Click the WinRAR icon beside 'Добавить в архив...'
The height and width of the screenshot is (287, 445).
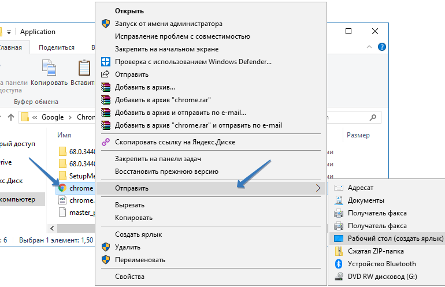pos(105,87)
